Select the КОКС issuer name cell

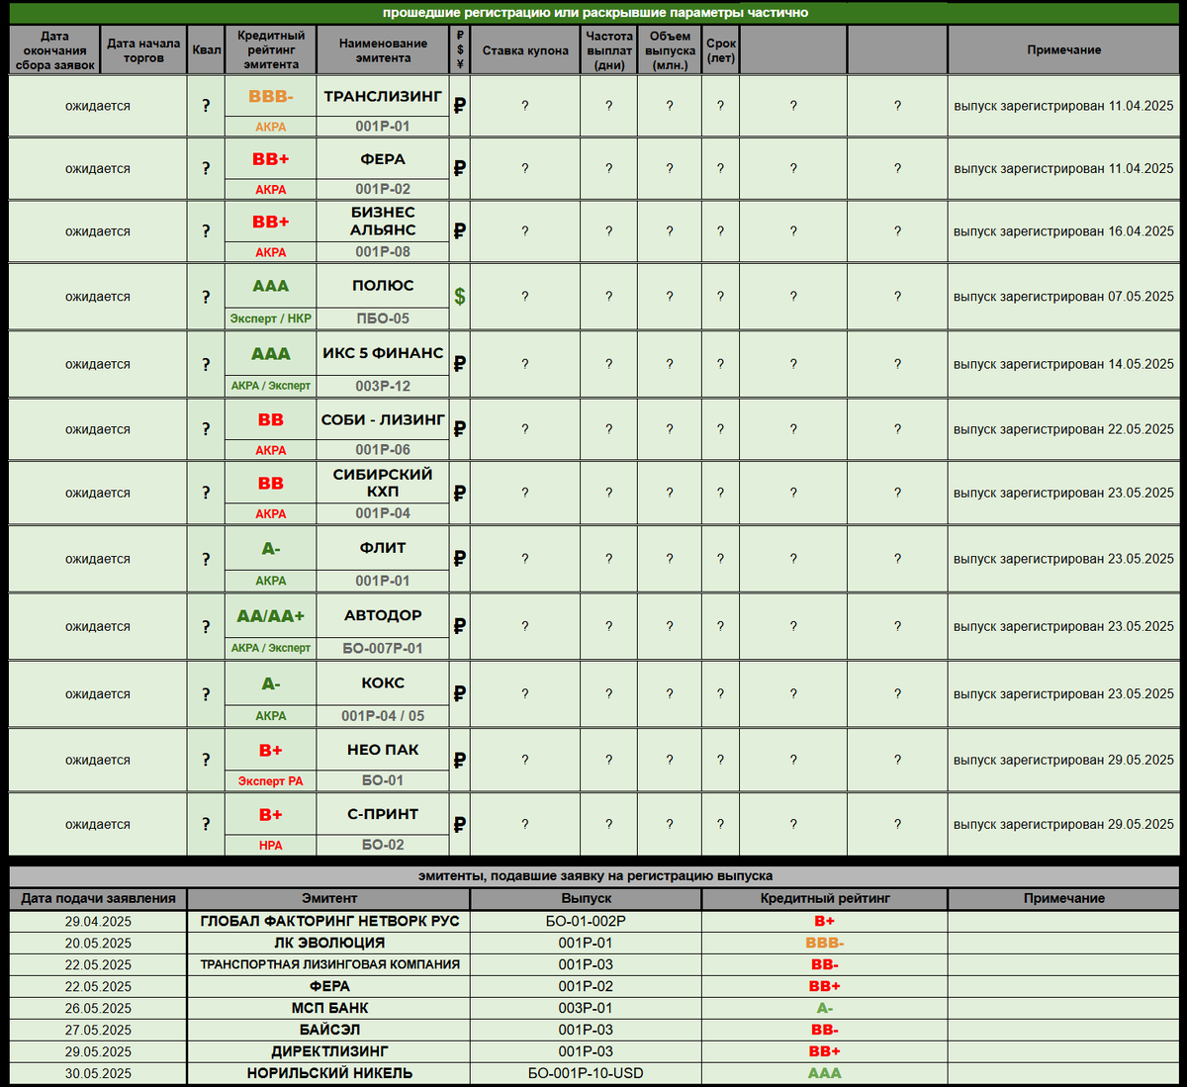[383, 682]
